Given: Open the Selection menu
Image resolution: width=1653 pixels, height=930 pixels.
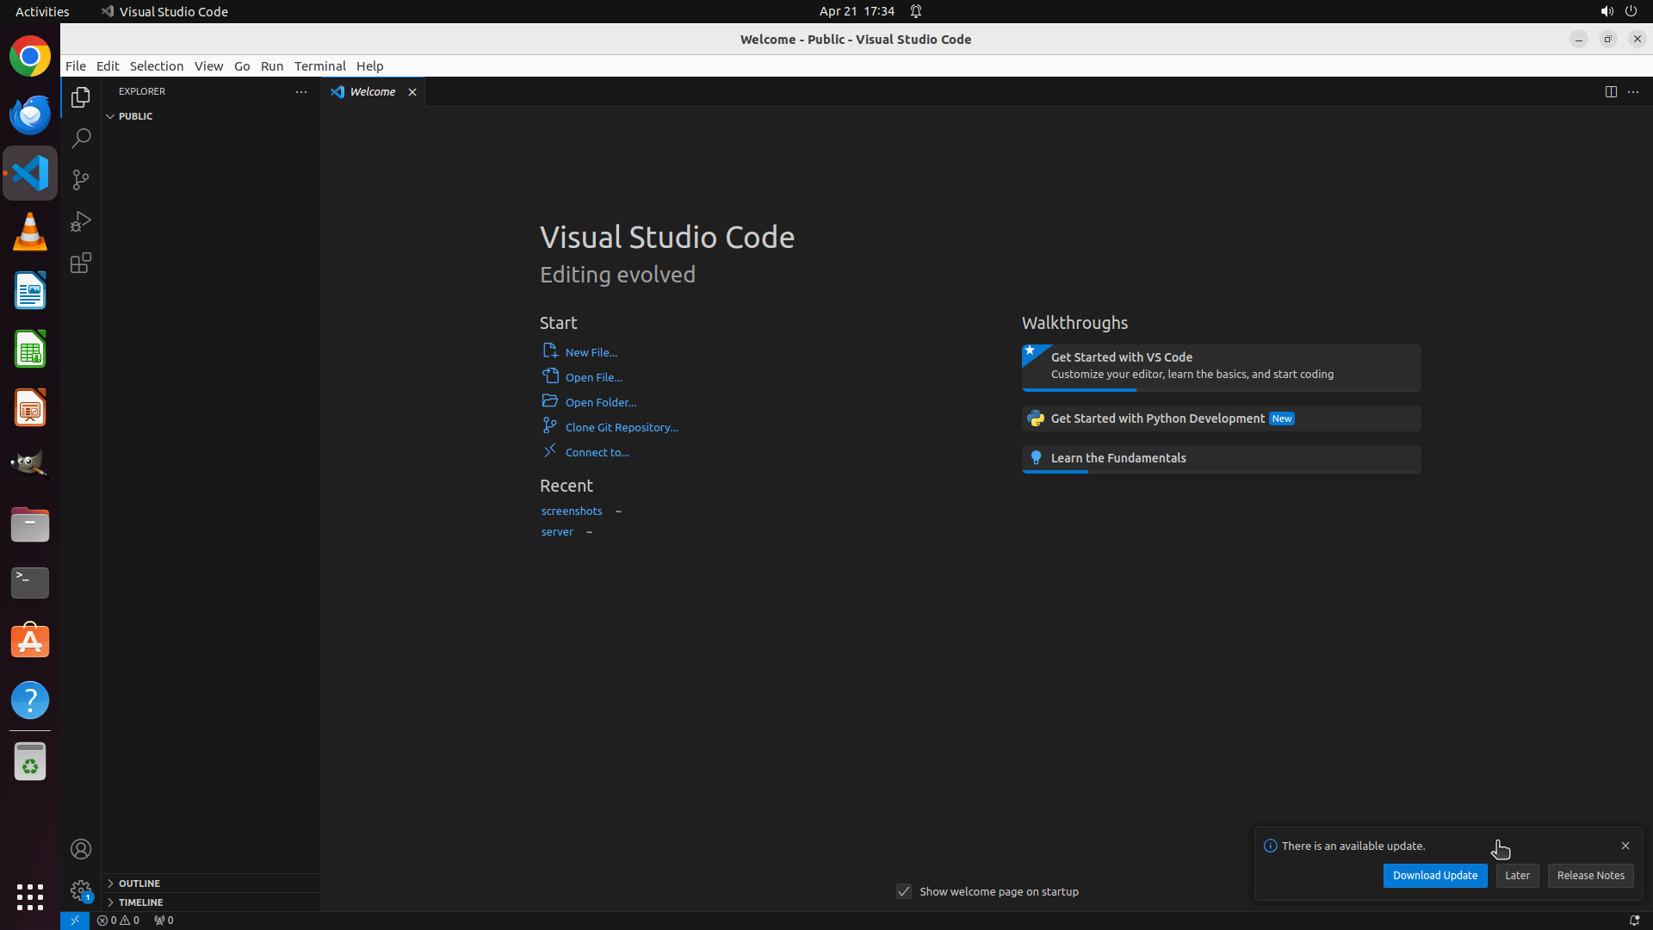Looking at the screenshot, I should coord(156,66).
